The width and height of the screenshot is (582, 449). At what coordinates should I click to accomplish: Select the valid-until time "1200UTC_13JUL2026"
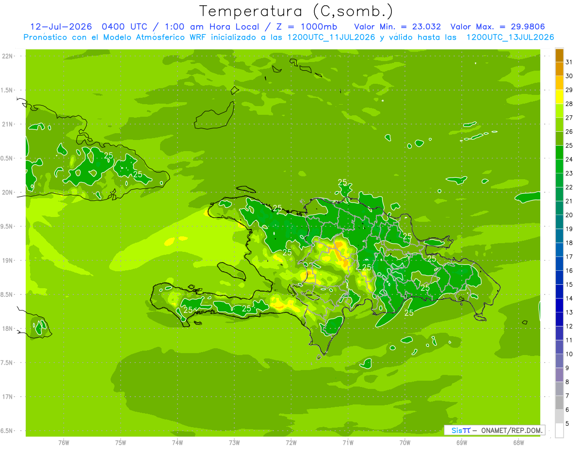click(x=510, y=37)
